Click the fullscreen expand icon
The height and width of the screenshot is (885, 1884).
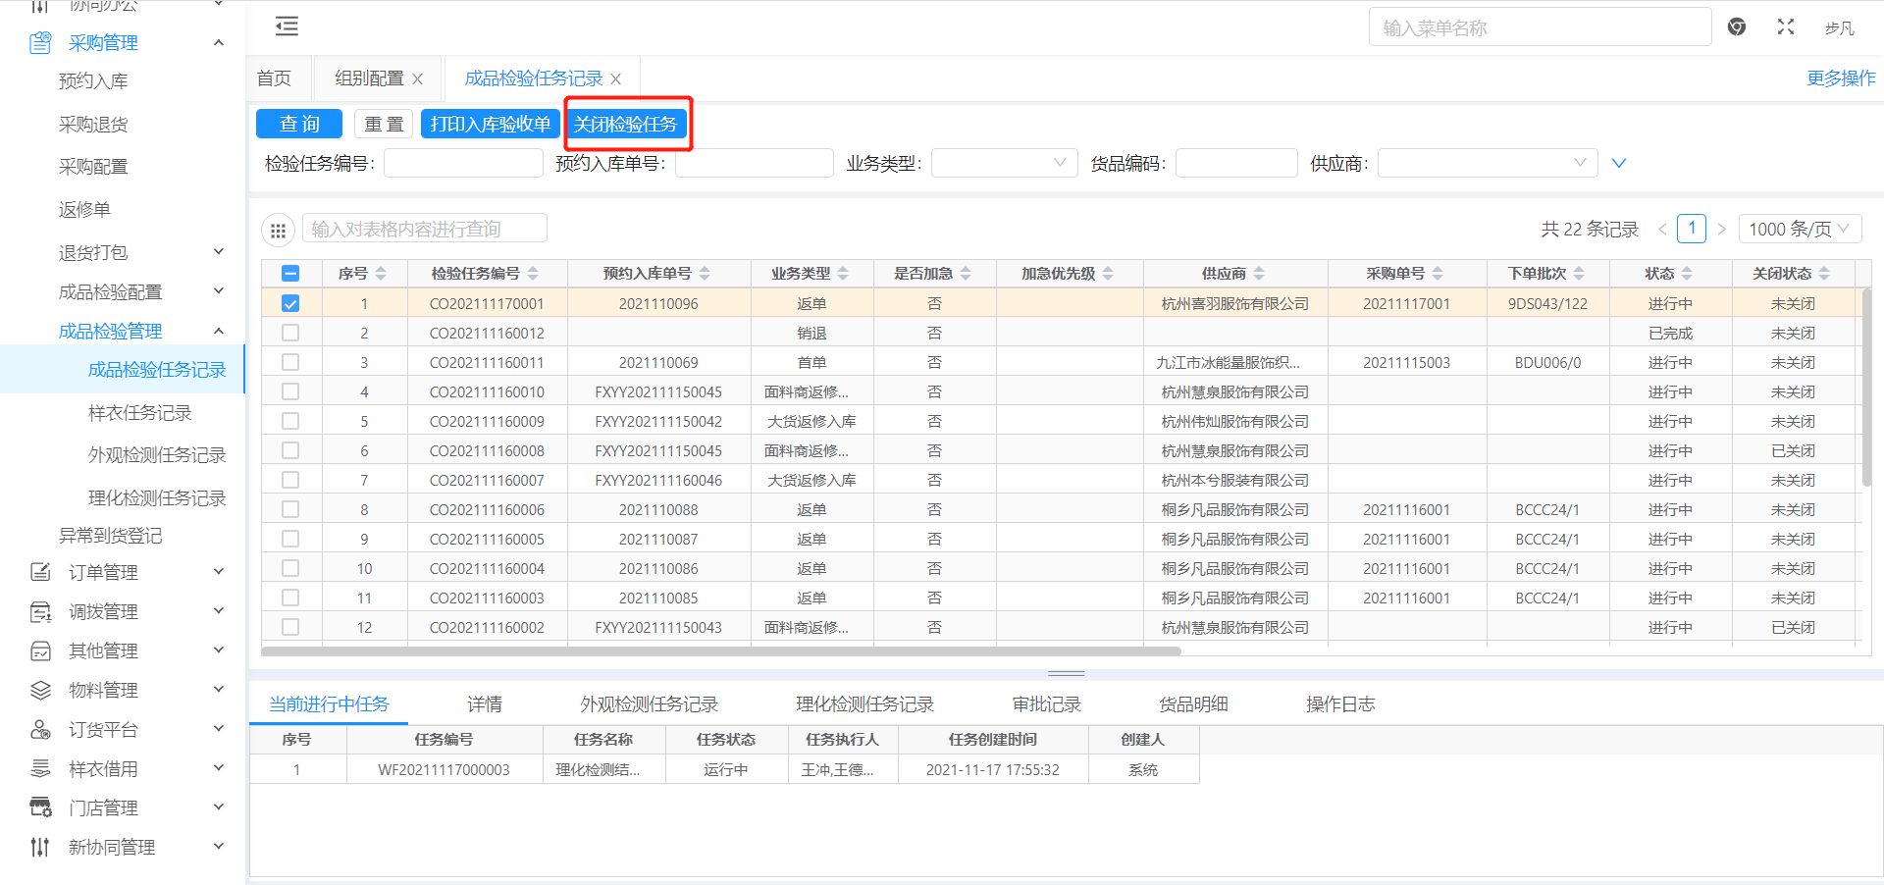tap(1786, 27)
